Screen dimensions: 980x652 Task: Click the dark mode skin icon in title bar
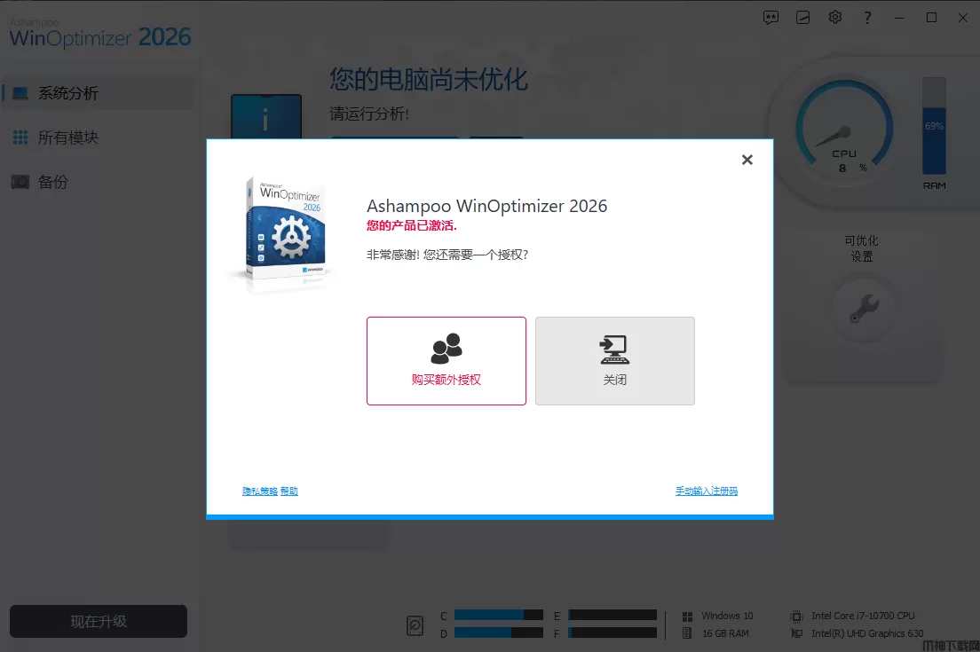coord(803,18)
